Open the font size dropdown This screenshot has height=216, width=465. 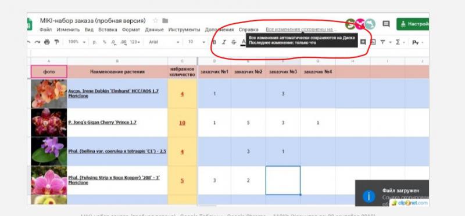pyautogui.click(x=196, y=42)
